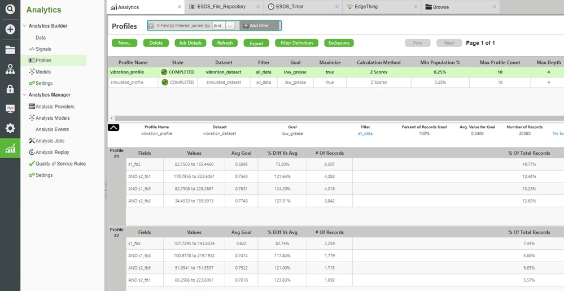Click the Next page button
Viewport: 564px width, 291px height.
pyautogui.click(x=449, y=43)
